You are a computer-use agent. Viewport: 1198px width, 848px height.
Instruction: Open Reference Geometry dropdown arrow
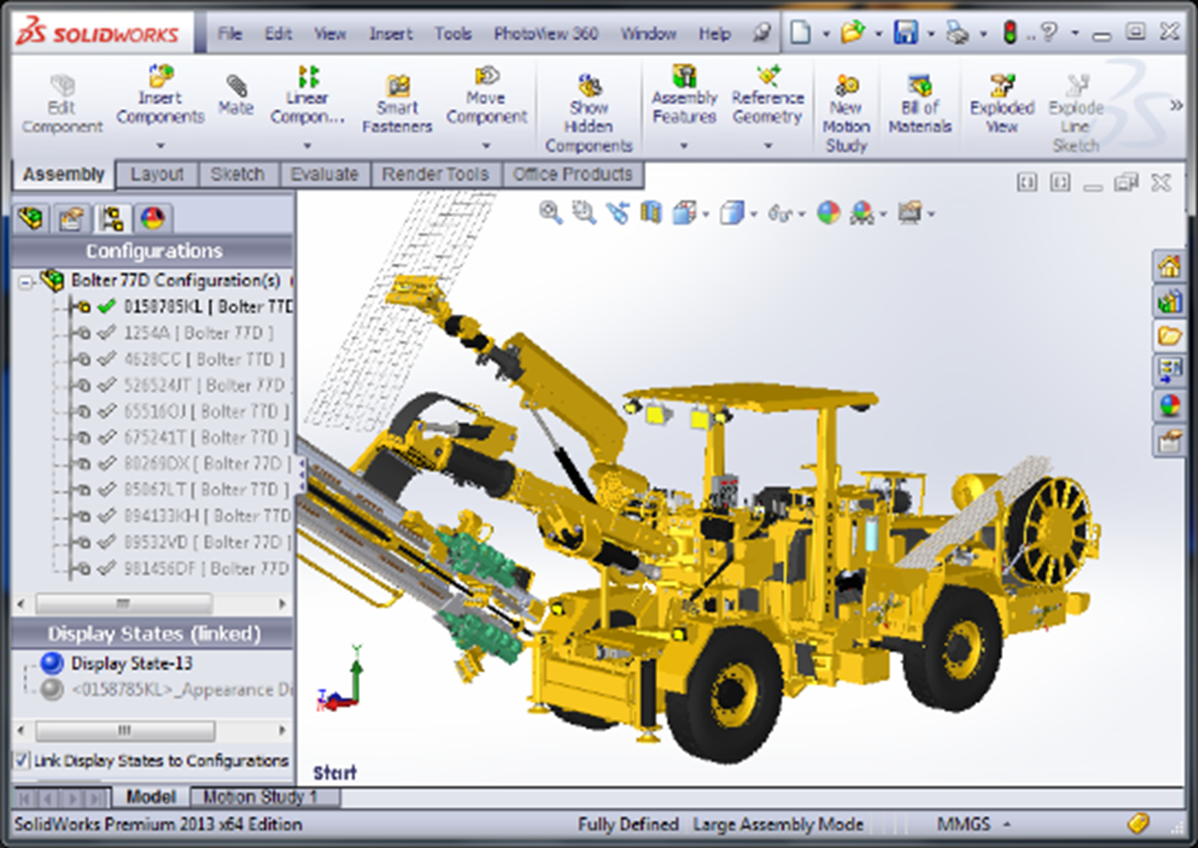(768, 145)
